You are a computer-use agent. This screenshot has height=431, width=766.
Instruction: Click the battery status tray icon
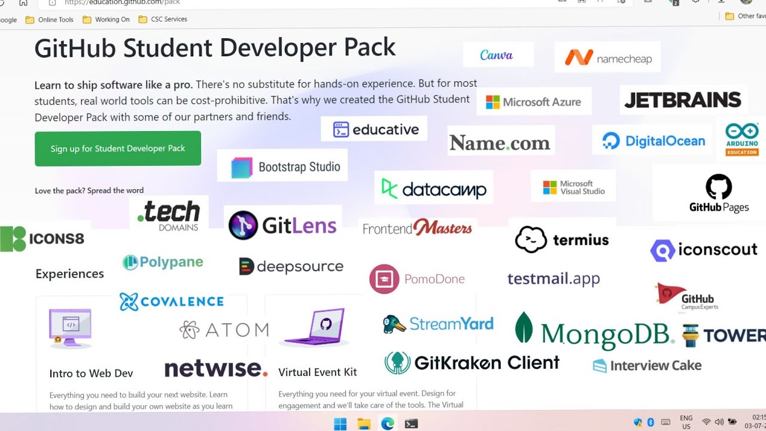click(732, 422)
